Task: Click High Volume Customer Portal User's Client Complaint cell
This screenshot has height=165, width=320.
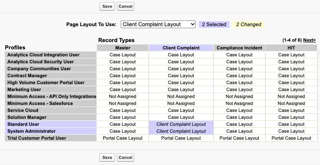Action: [x=181, y=82]
